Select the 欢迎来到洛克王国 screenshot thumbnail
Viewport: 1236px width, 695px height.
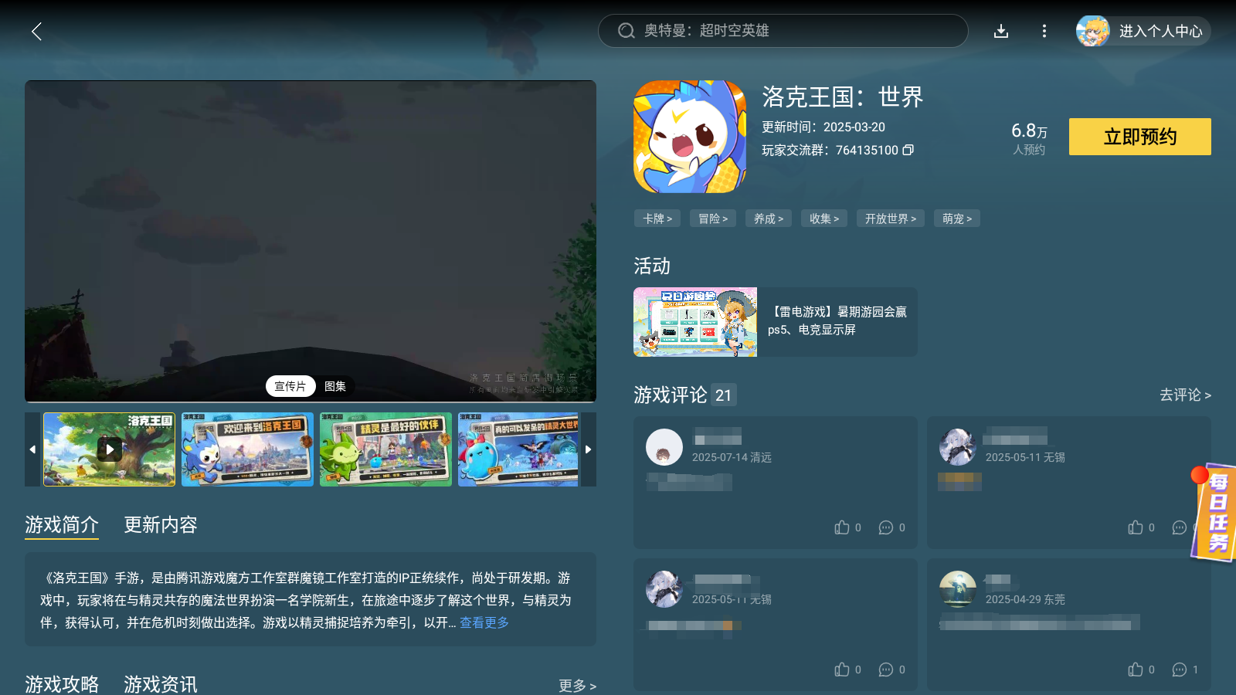(247, 449)
